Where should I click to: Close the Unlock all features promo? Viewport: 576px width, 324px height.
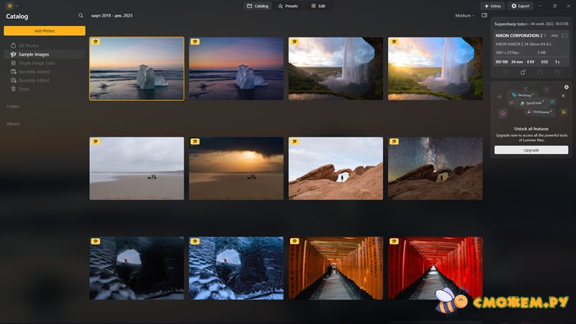(x=566, y=87)
